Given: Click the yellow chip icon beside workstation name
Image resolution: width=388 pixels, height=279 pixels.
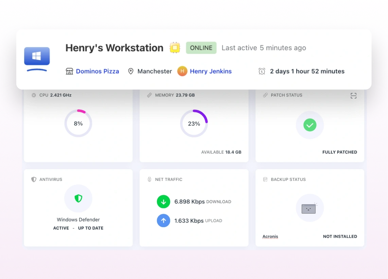Looking at the screenshot, I should 175,48.
